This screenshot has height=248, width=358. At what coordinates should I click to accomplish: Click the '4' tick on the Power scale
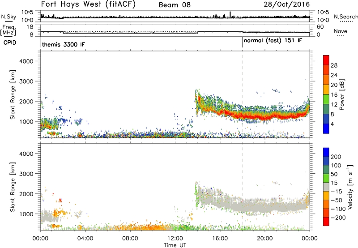click(332, 124)
